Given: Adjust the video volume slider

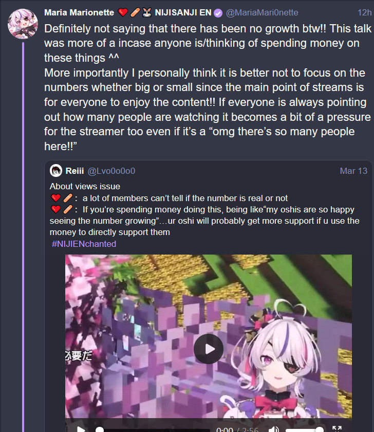Looking at the screenshot, I should pos(304,429).
